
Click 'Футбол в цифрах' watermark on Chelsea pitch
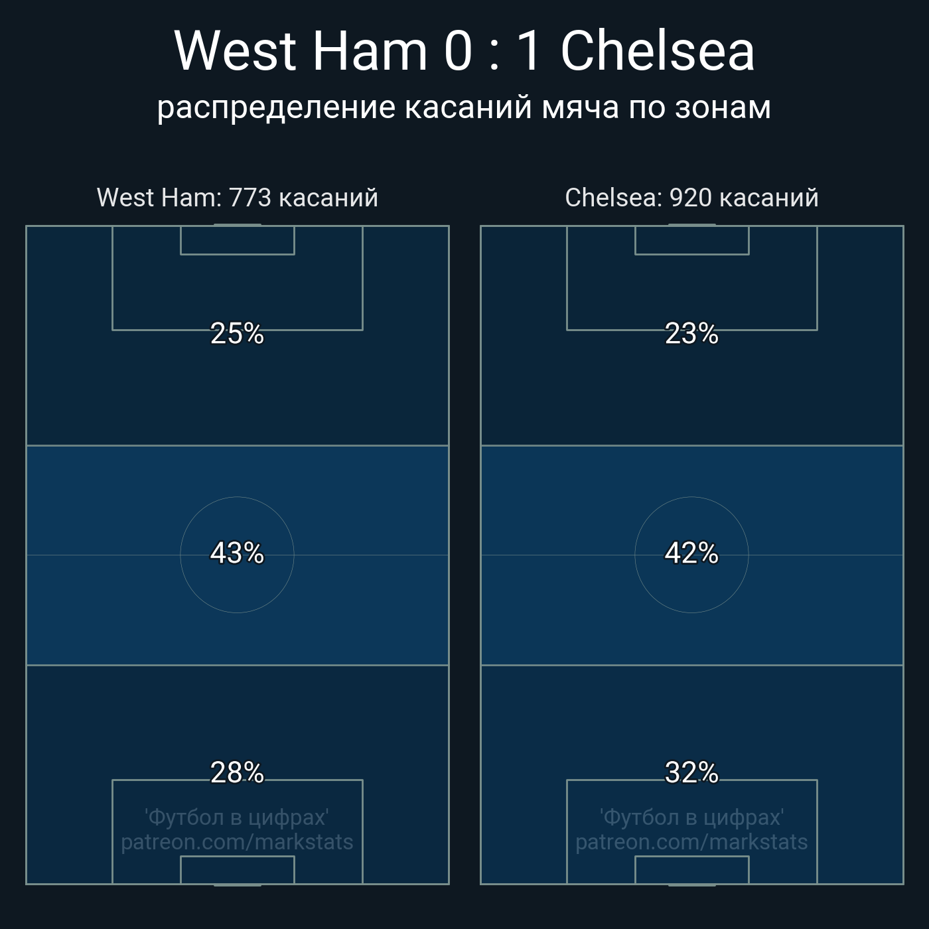tap(691, 817)
